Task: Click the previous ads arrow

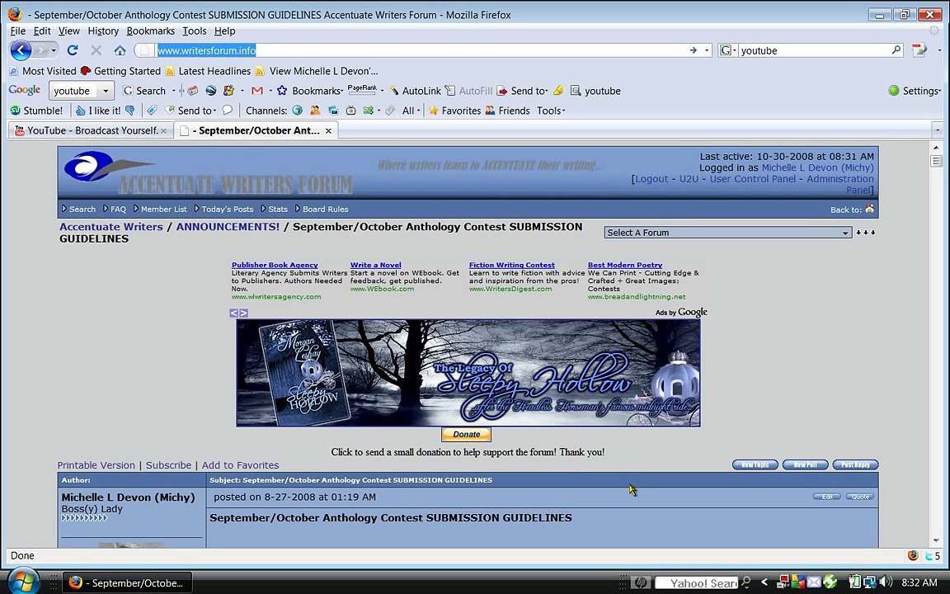Action: point(234,313)
